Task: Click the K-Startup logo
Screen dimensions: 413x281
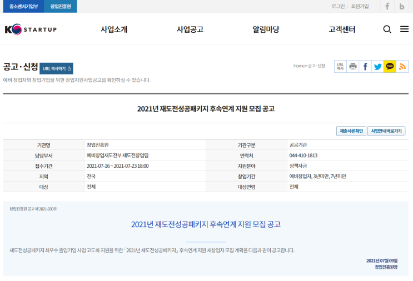Action: 31,29
